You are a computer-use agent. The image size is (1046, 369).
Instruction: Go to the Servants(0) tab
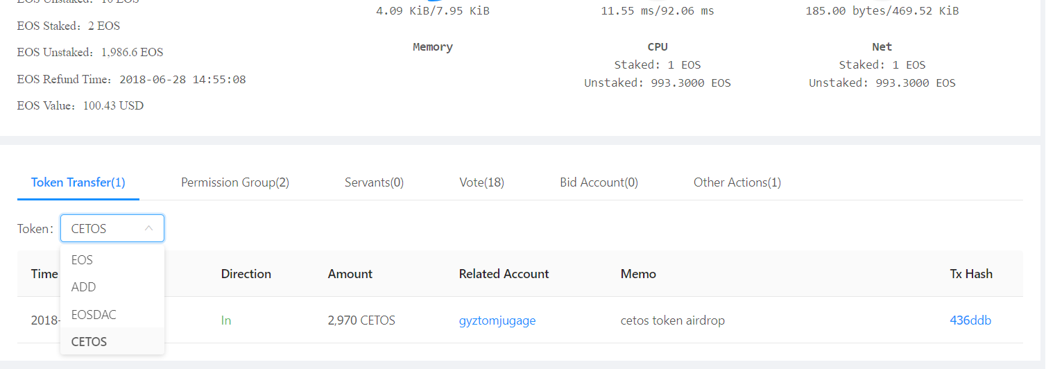[374, 182]
